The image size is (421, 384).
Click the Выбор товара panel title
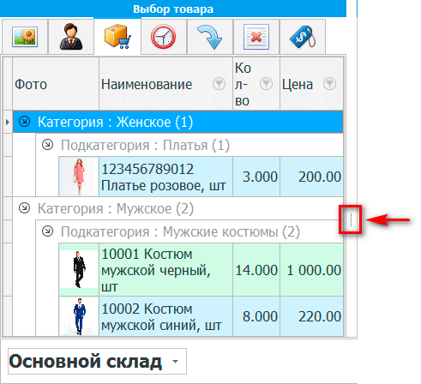173,9
